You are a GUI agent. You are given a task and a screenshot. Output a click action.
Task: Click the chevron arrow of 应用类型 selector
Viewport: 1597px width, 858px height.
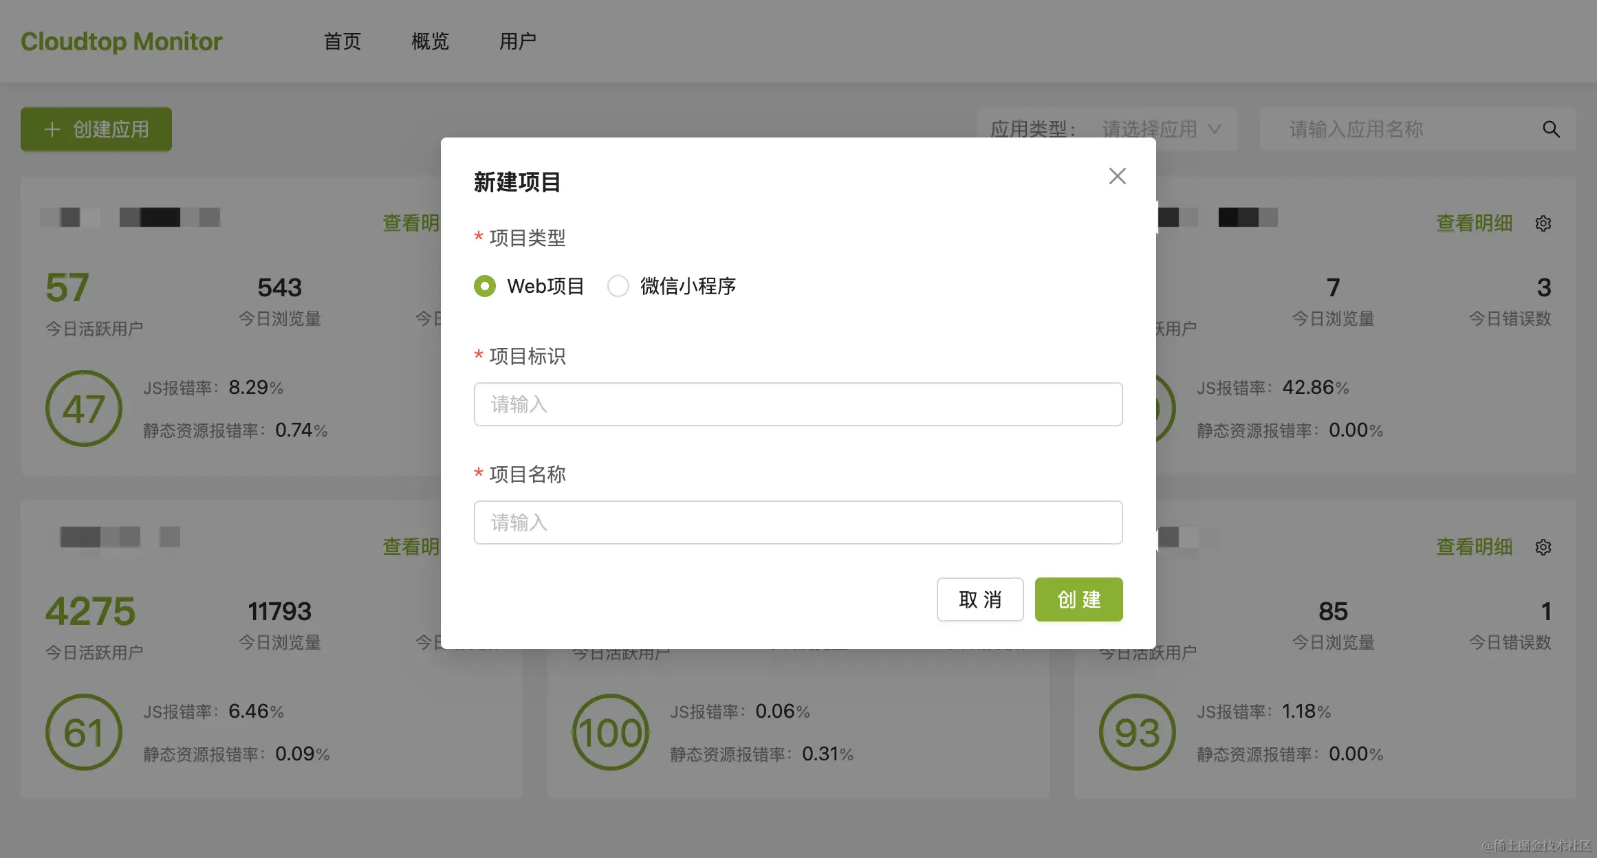(x=1215, y=129)
